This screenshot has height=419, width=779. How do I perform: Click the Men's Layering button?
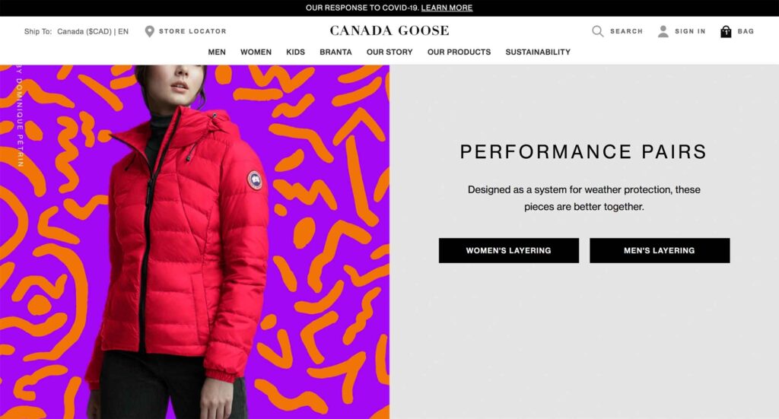tap(660, 250)
